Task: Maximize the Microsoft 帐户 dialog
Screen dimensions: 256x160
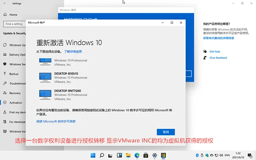Action: 172,23
